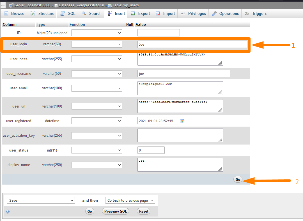Viewport: 303px width, 221px height.
Task: Open the Function dropdown for user_registered
Action: click(97, 121)
